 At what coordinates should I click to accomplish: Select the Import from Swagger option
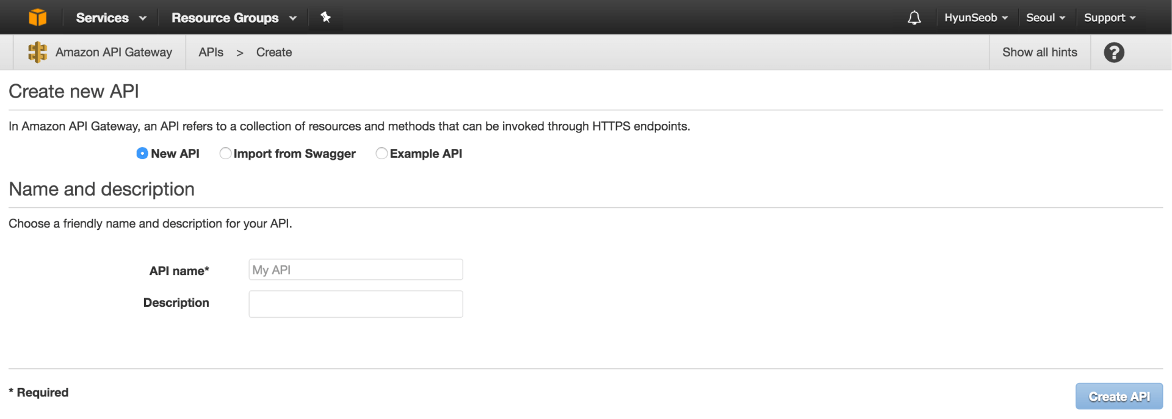click(x=225, y=154)
